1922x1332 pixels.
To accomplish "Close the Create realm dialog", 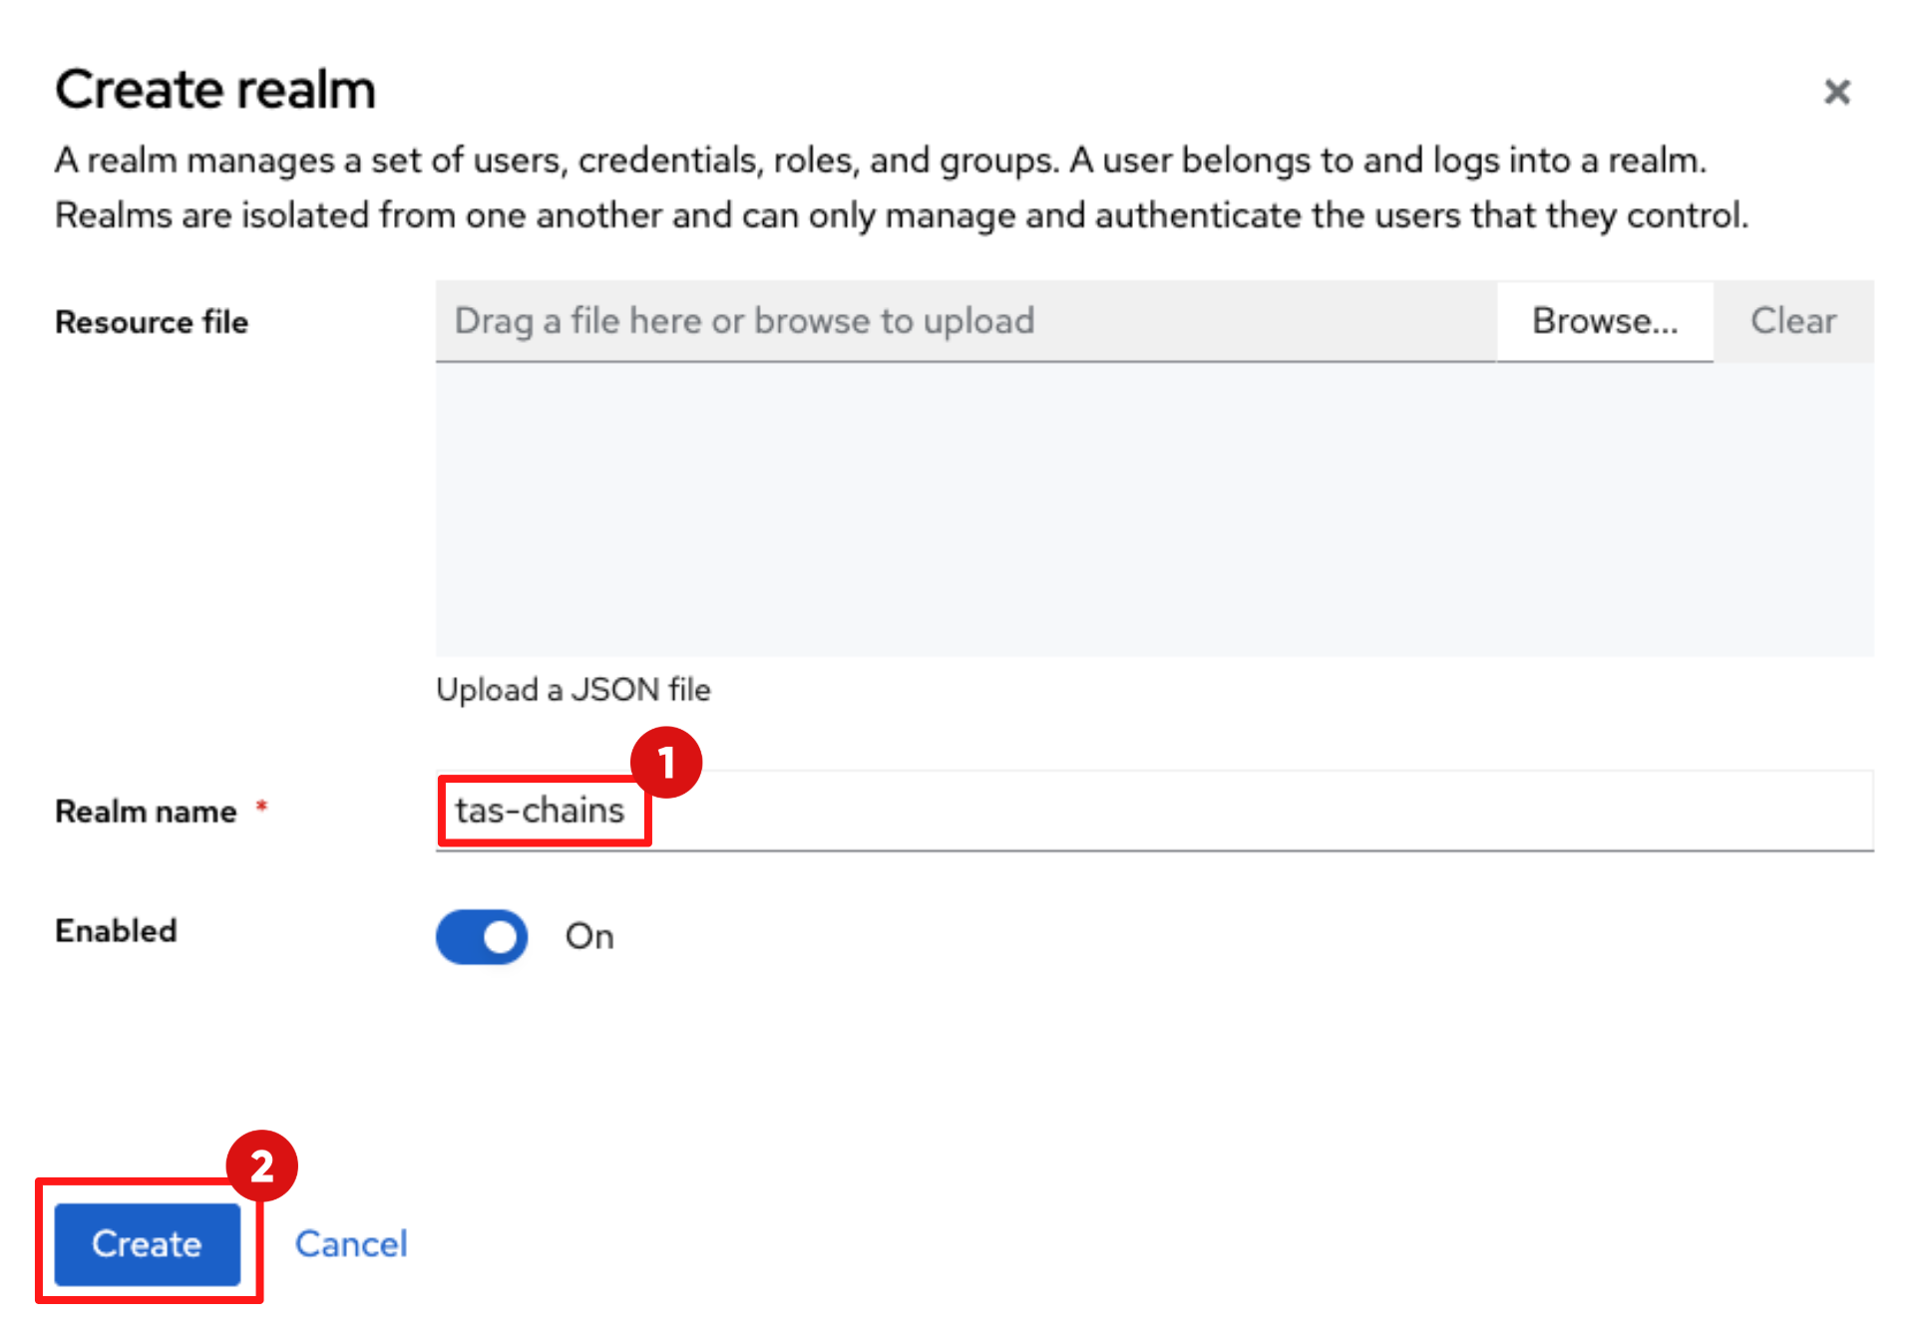I will coord(1836,92).
